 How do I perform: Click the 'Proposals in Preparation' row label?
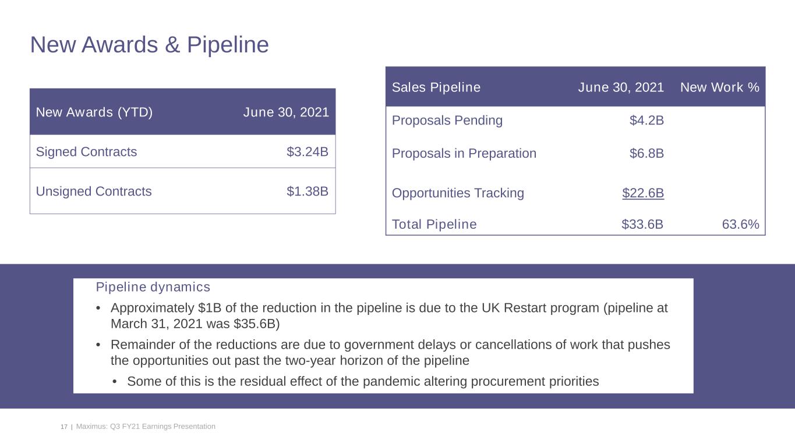tap(464, 154)
